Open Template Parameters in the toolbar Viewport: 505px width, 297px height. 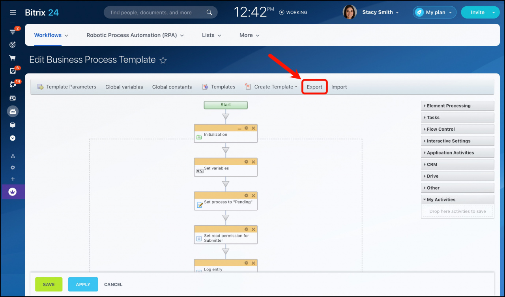67,87
